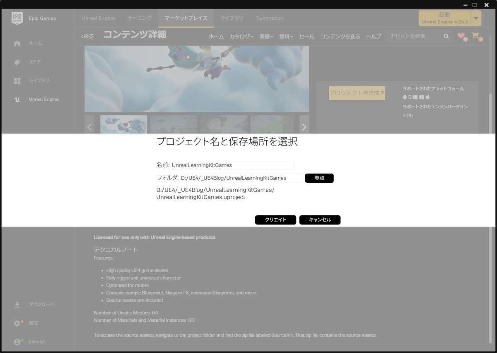Click the 名前 project name field
Viewport: 497px width, 353px height.
pos(232,165)
